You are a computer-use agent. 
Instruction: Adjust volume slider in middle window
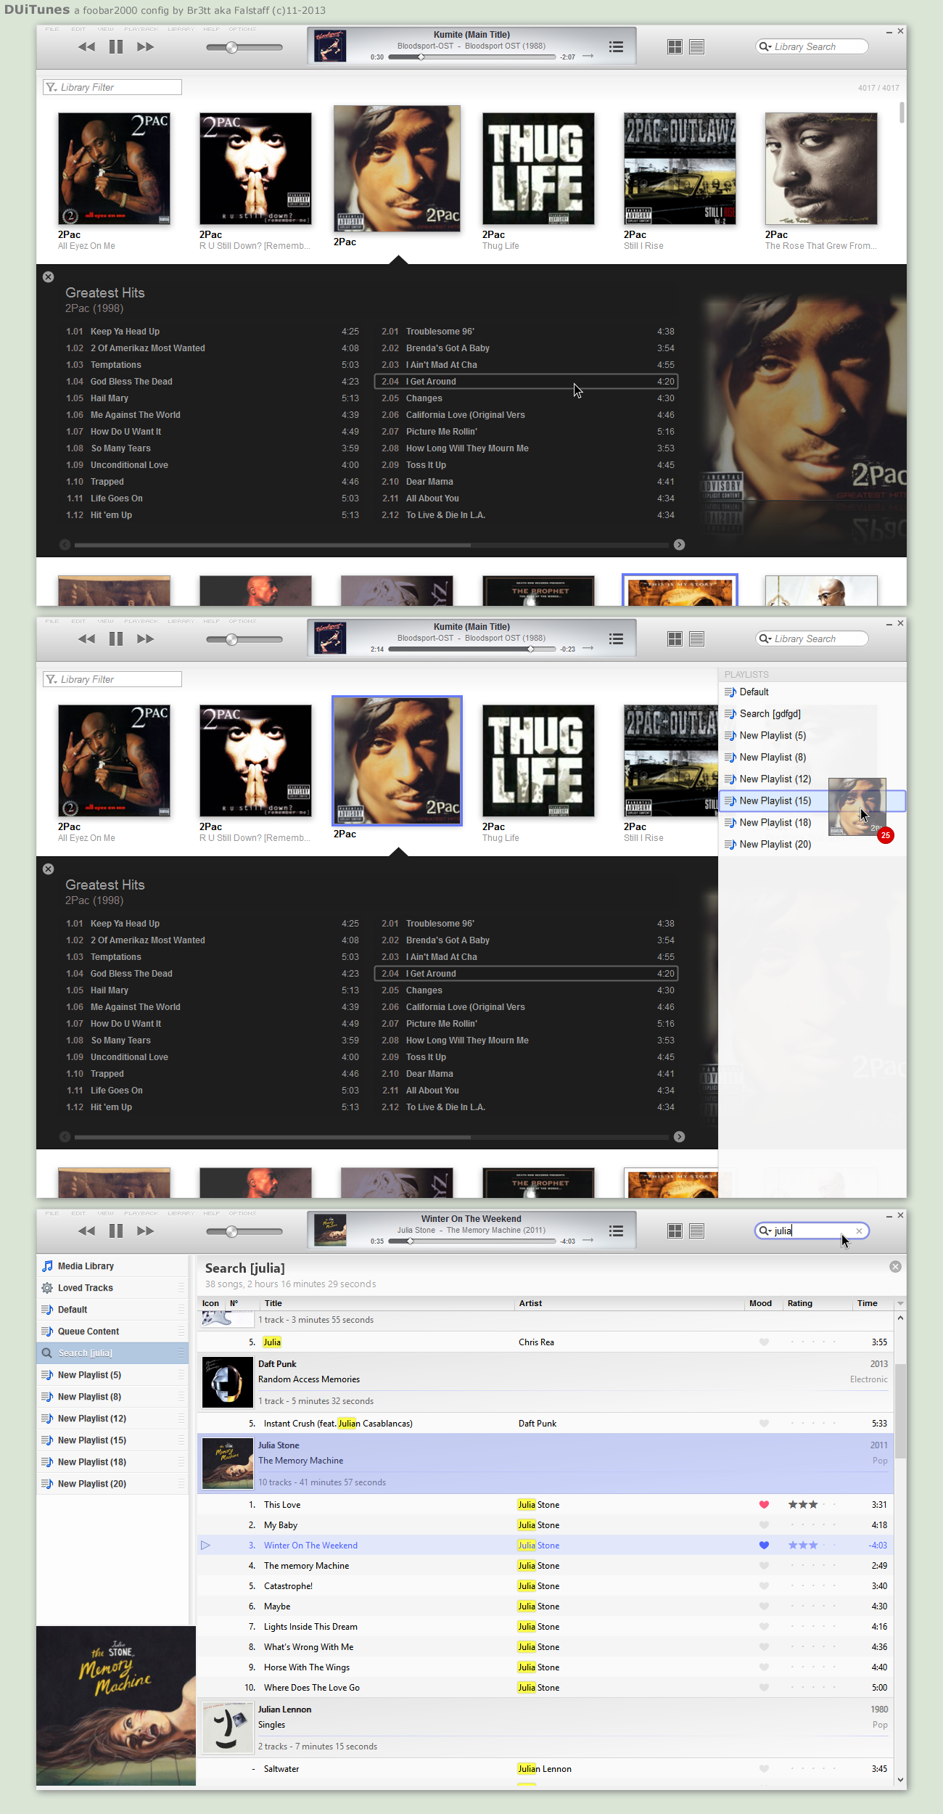coord(244,640)
